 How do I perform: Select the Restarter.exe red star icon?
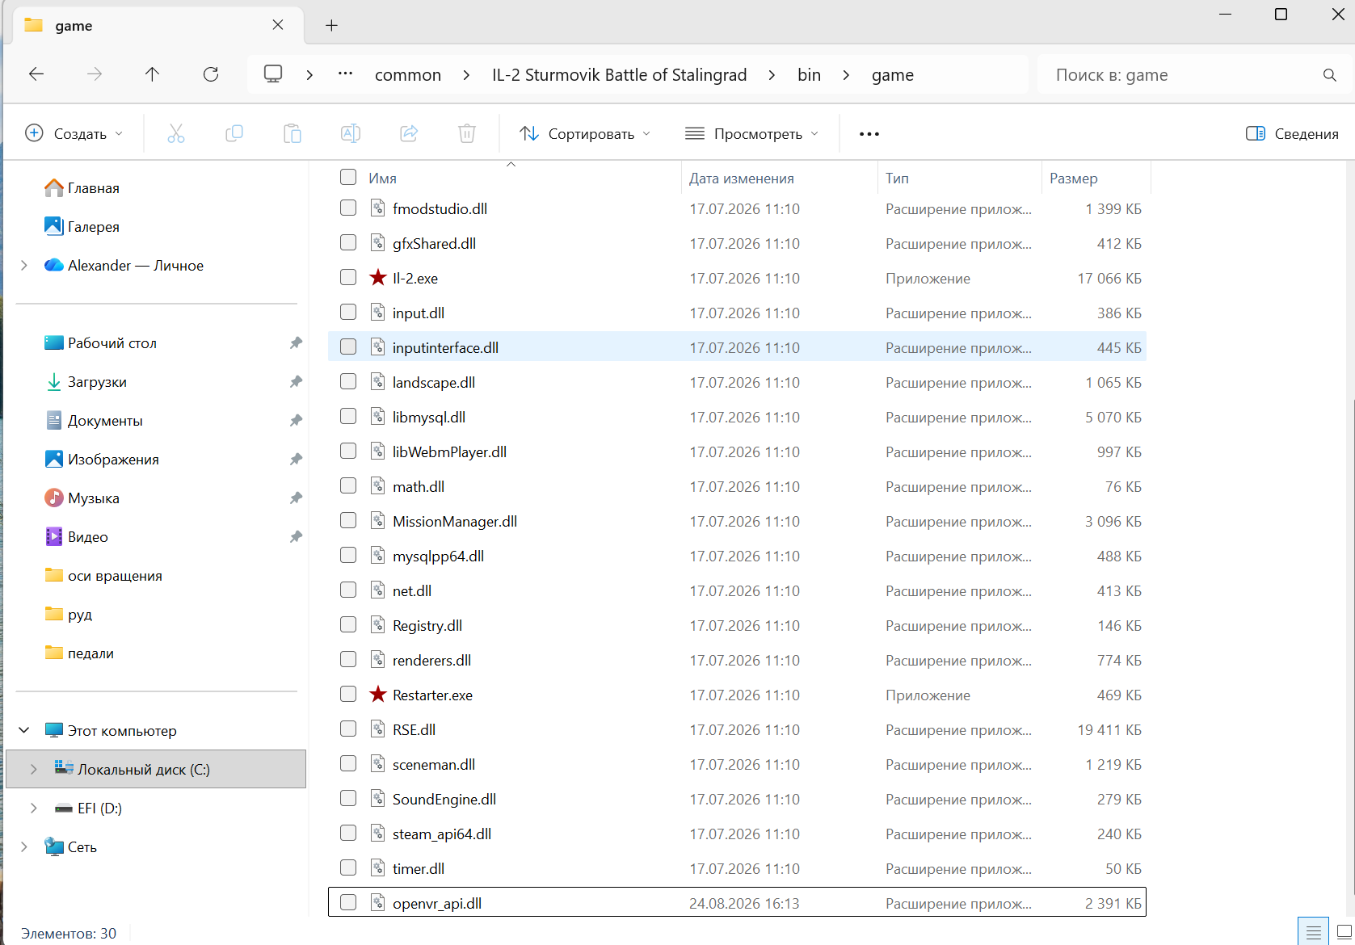click(377, 695)
